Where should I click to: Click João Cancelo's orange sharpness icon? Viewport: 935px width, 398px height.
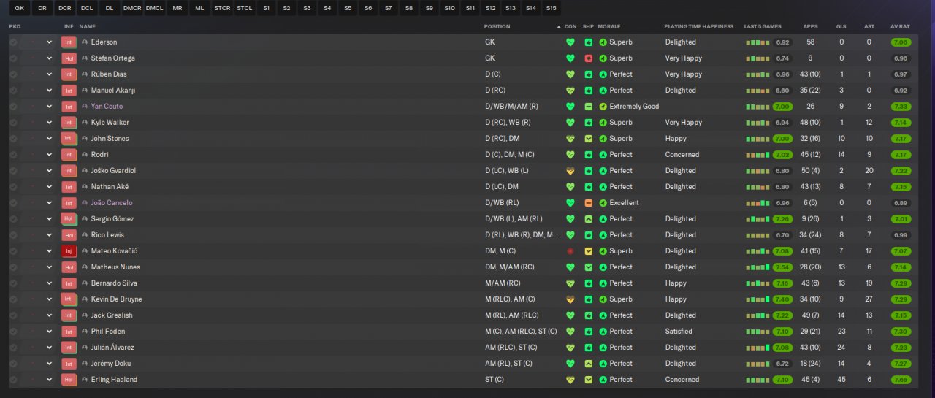[588, 203]
